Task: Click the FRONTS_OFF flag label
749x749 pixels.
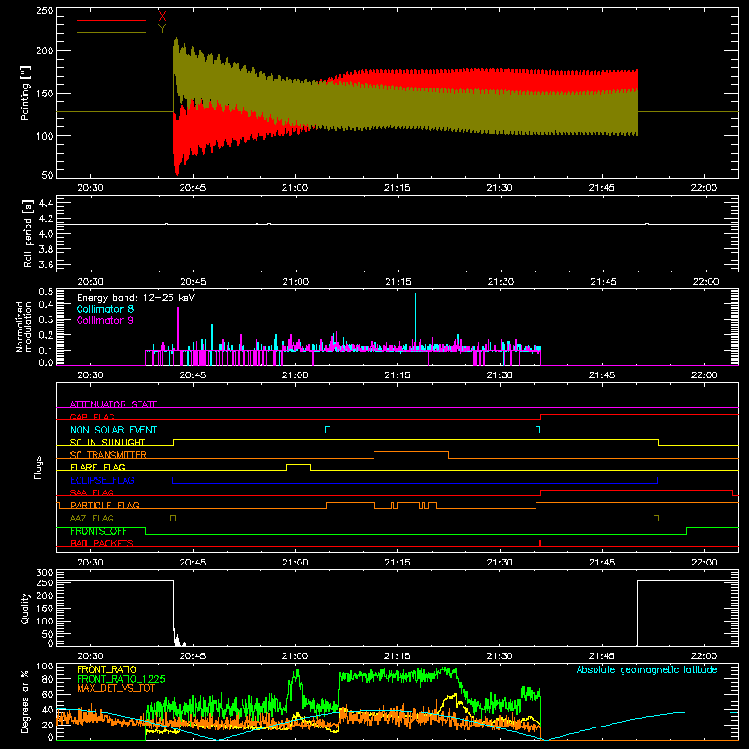Action: (x=98, y=531)
